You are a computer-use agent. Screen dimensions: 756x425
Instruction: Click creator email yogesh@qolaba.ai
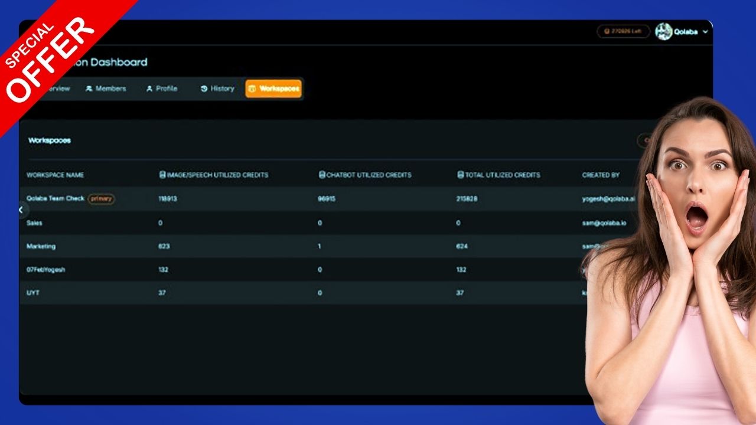tap(608, 199)
